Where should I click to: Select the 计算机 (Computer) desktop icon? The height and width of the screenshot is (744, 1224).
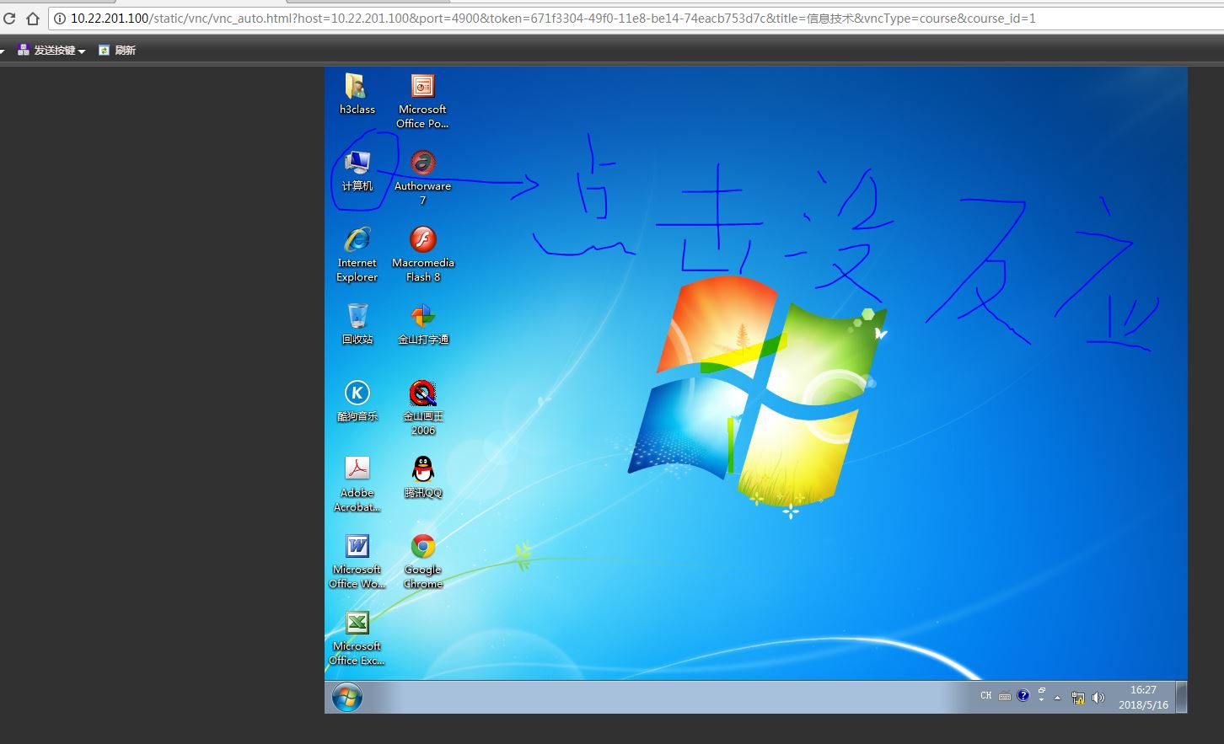(x=357, y=171)
